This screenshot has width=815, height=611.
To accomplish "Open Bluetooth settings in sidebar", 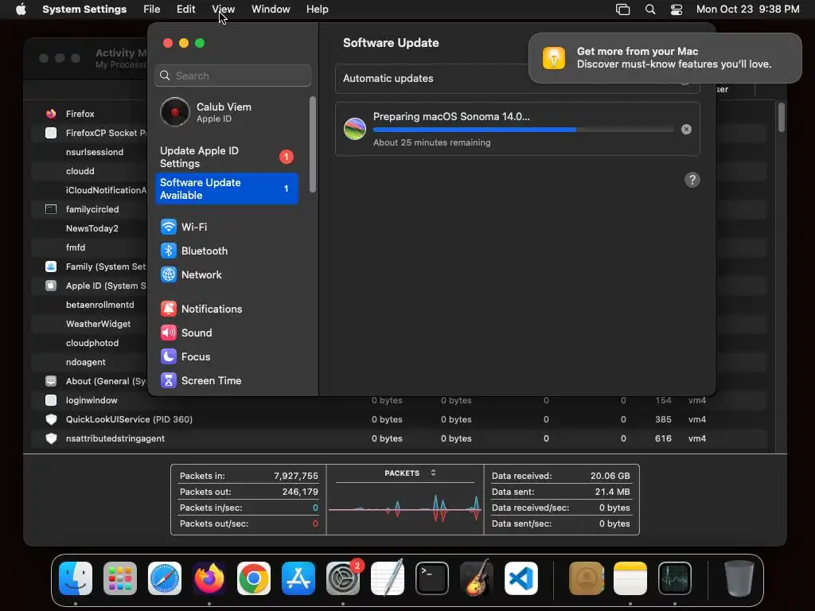I will point(227,251).
